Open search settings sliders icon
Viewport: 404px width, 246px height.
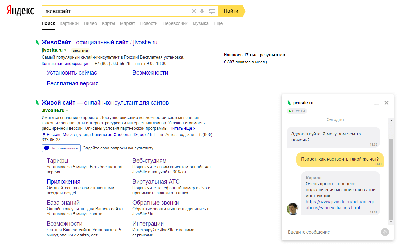click(211, 11)
